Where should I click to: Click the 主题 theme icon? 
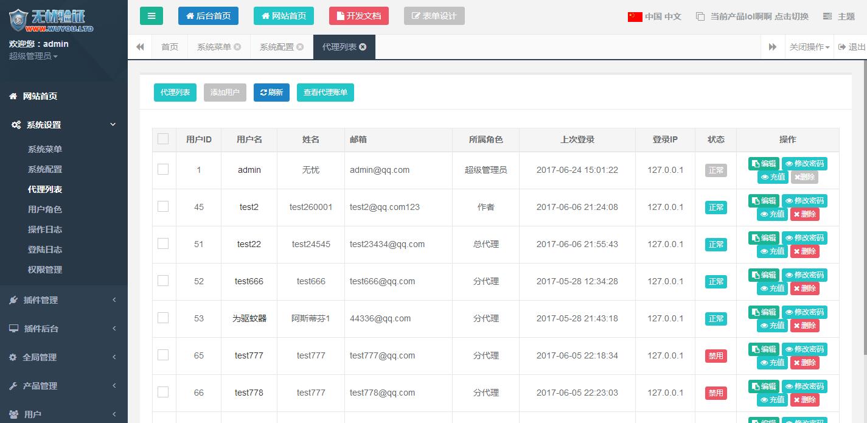(x=827, y=16)
